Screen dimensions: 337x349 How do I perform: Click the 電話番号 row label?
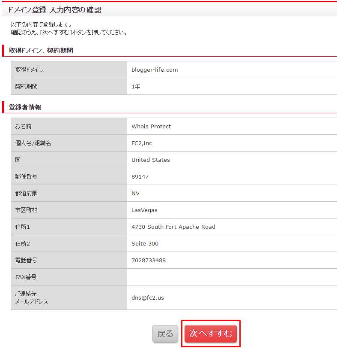pos(26,260)
